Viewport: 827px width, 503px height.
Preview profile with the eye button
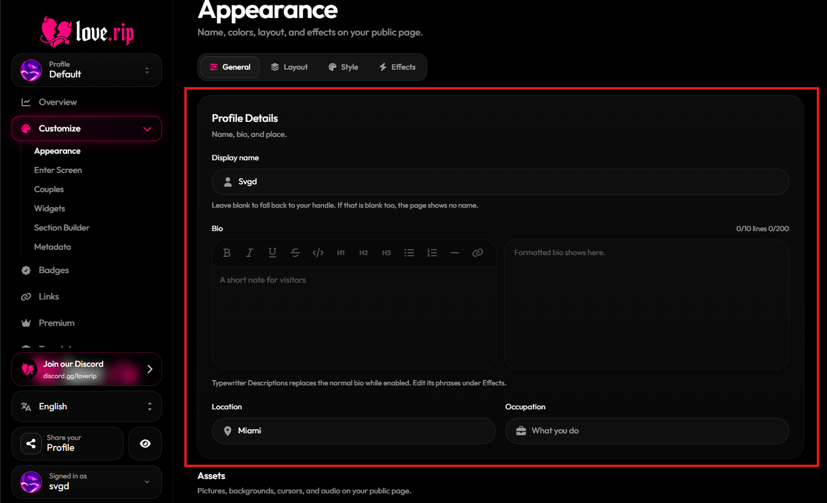[x=145, y=444]
